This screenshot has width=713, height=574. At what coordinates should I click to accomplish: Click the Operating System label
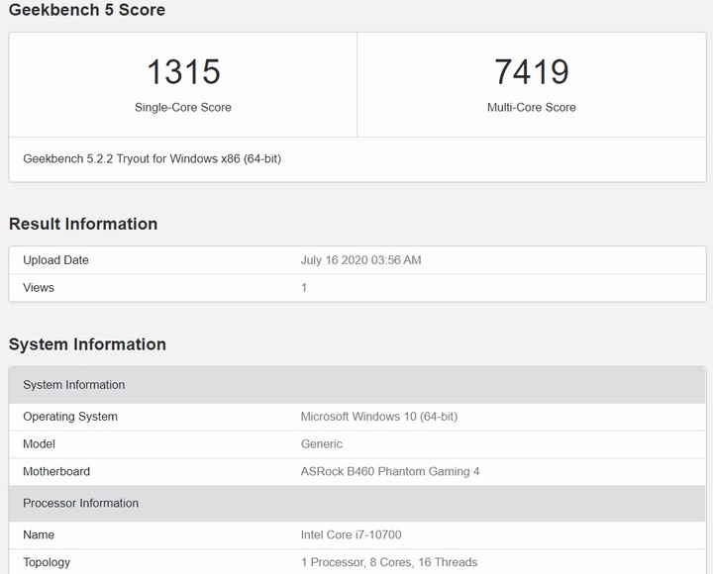[70, 417]
